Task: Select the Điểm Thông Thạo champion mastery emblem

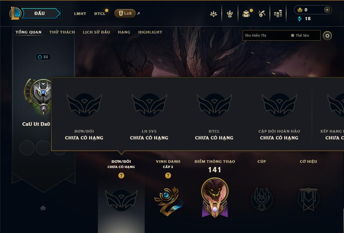Action: click(215, 198)
